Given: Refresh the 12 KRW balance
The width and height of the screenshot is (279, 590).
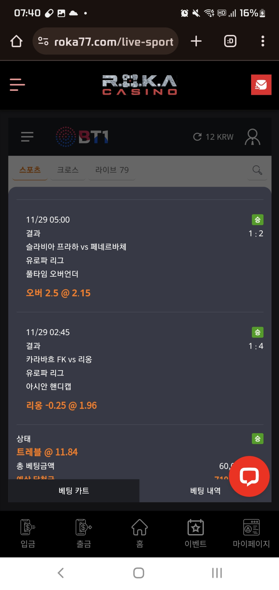Looking at the screenshot, I should pos(198,137).
